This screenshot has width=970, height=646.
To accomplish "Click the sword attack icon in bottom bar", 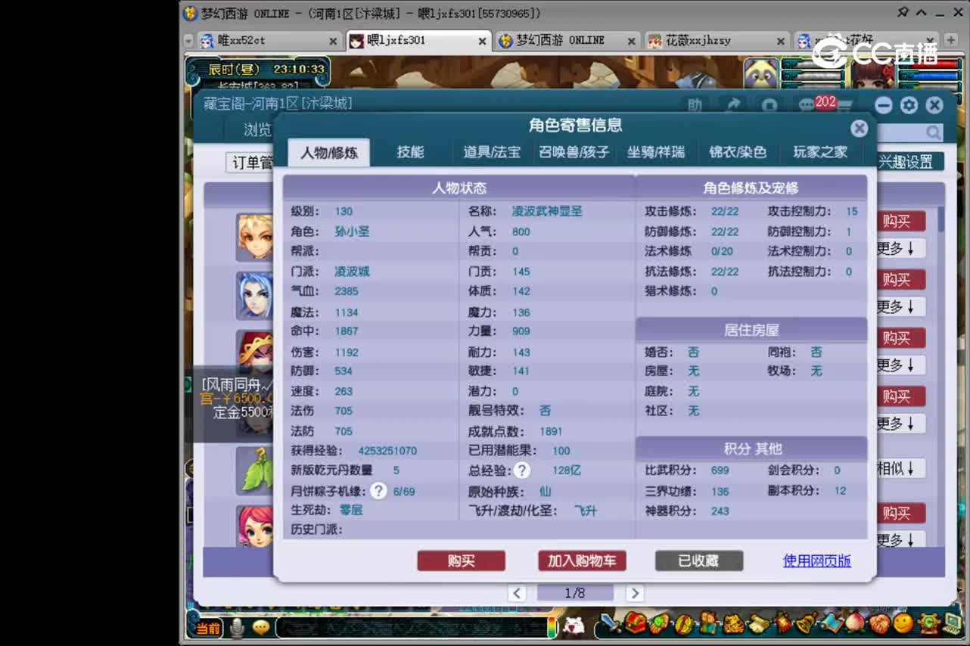I will pos(609,623).
